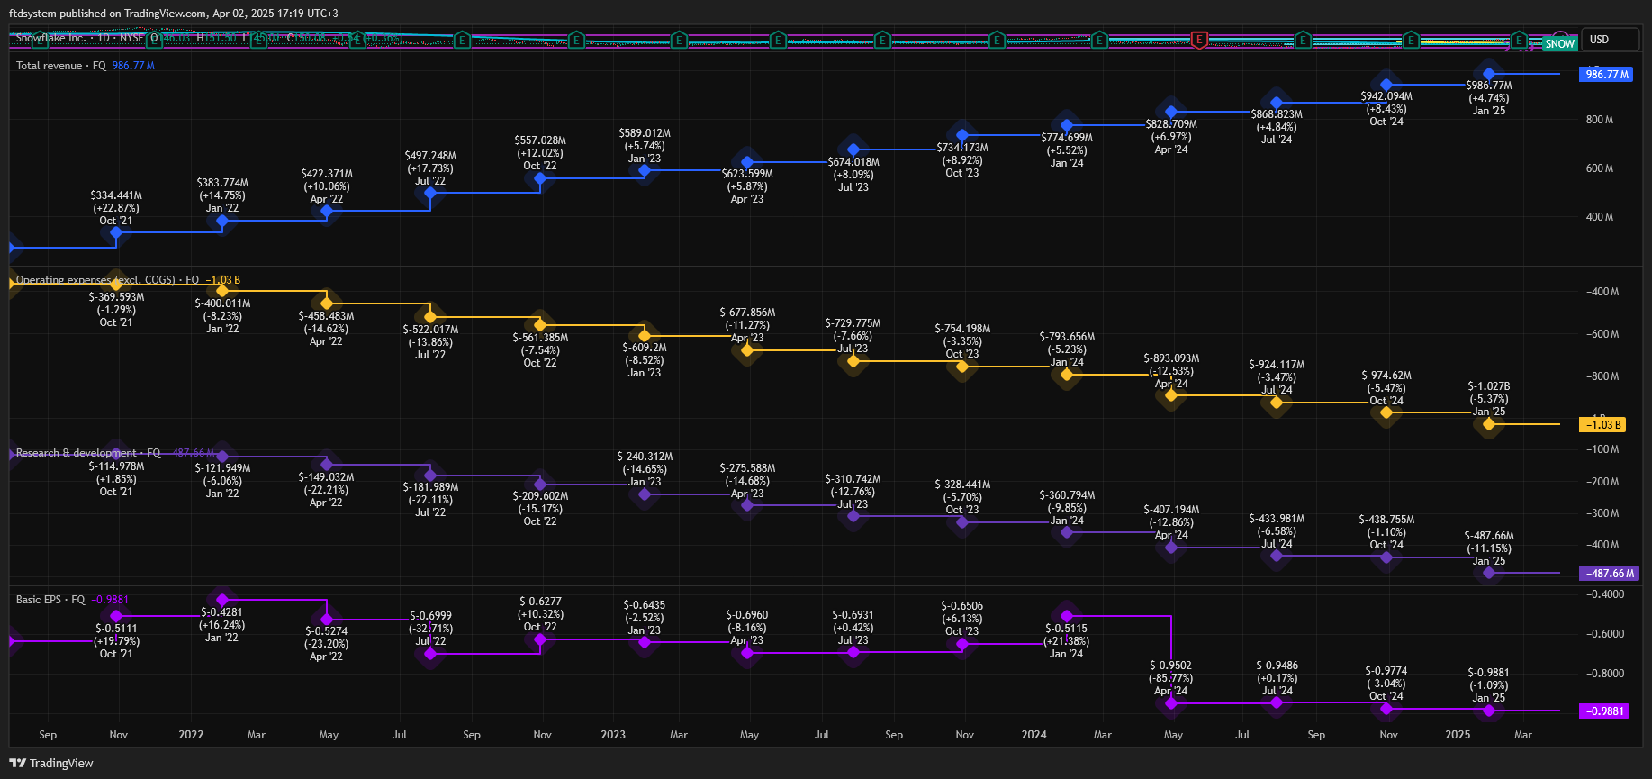Click the 800 M revenue scale label
The height and width of the screenshot is (779, 1652).
click(x=1600, y=120)
